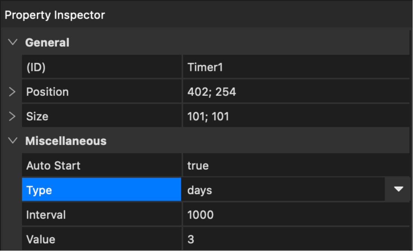Collapse the General section chevron
Viewport: 413px width, 251px height.
click(13, 42)
